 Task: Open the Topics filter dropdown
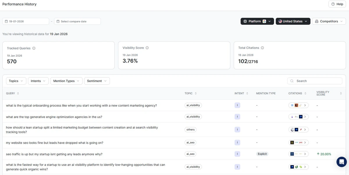click(x=16, y=81)
